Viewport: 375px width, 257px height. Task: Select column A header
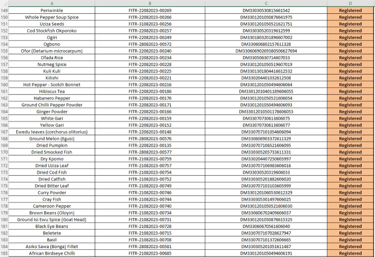coord(52,3)
